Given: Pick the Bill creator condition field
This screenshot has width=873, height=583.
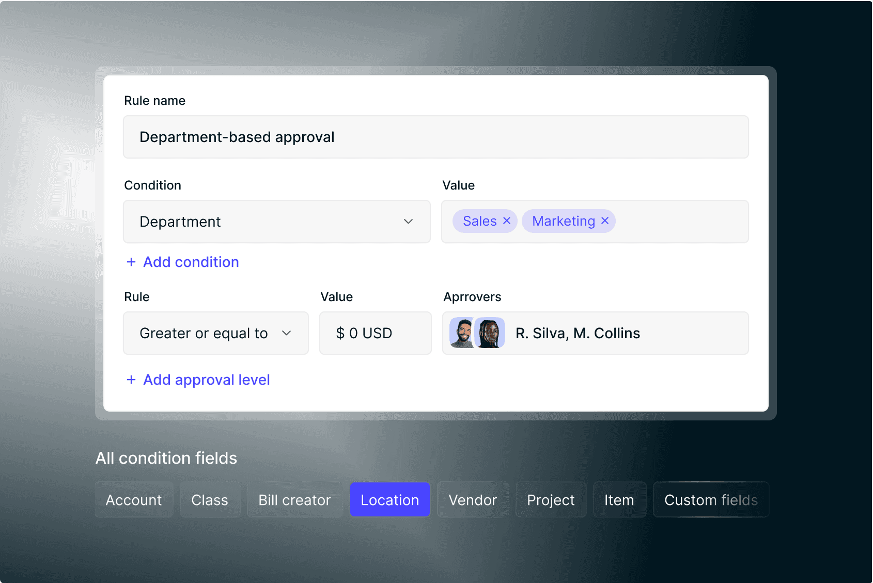Looking at the screenshot, I should point(294,500).
